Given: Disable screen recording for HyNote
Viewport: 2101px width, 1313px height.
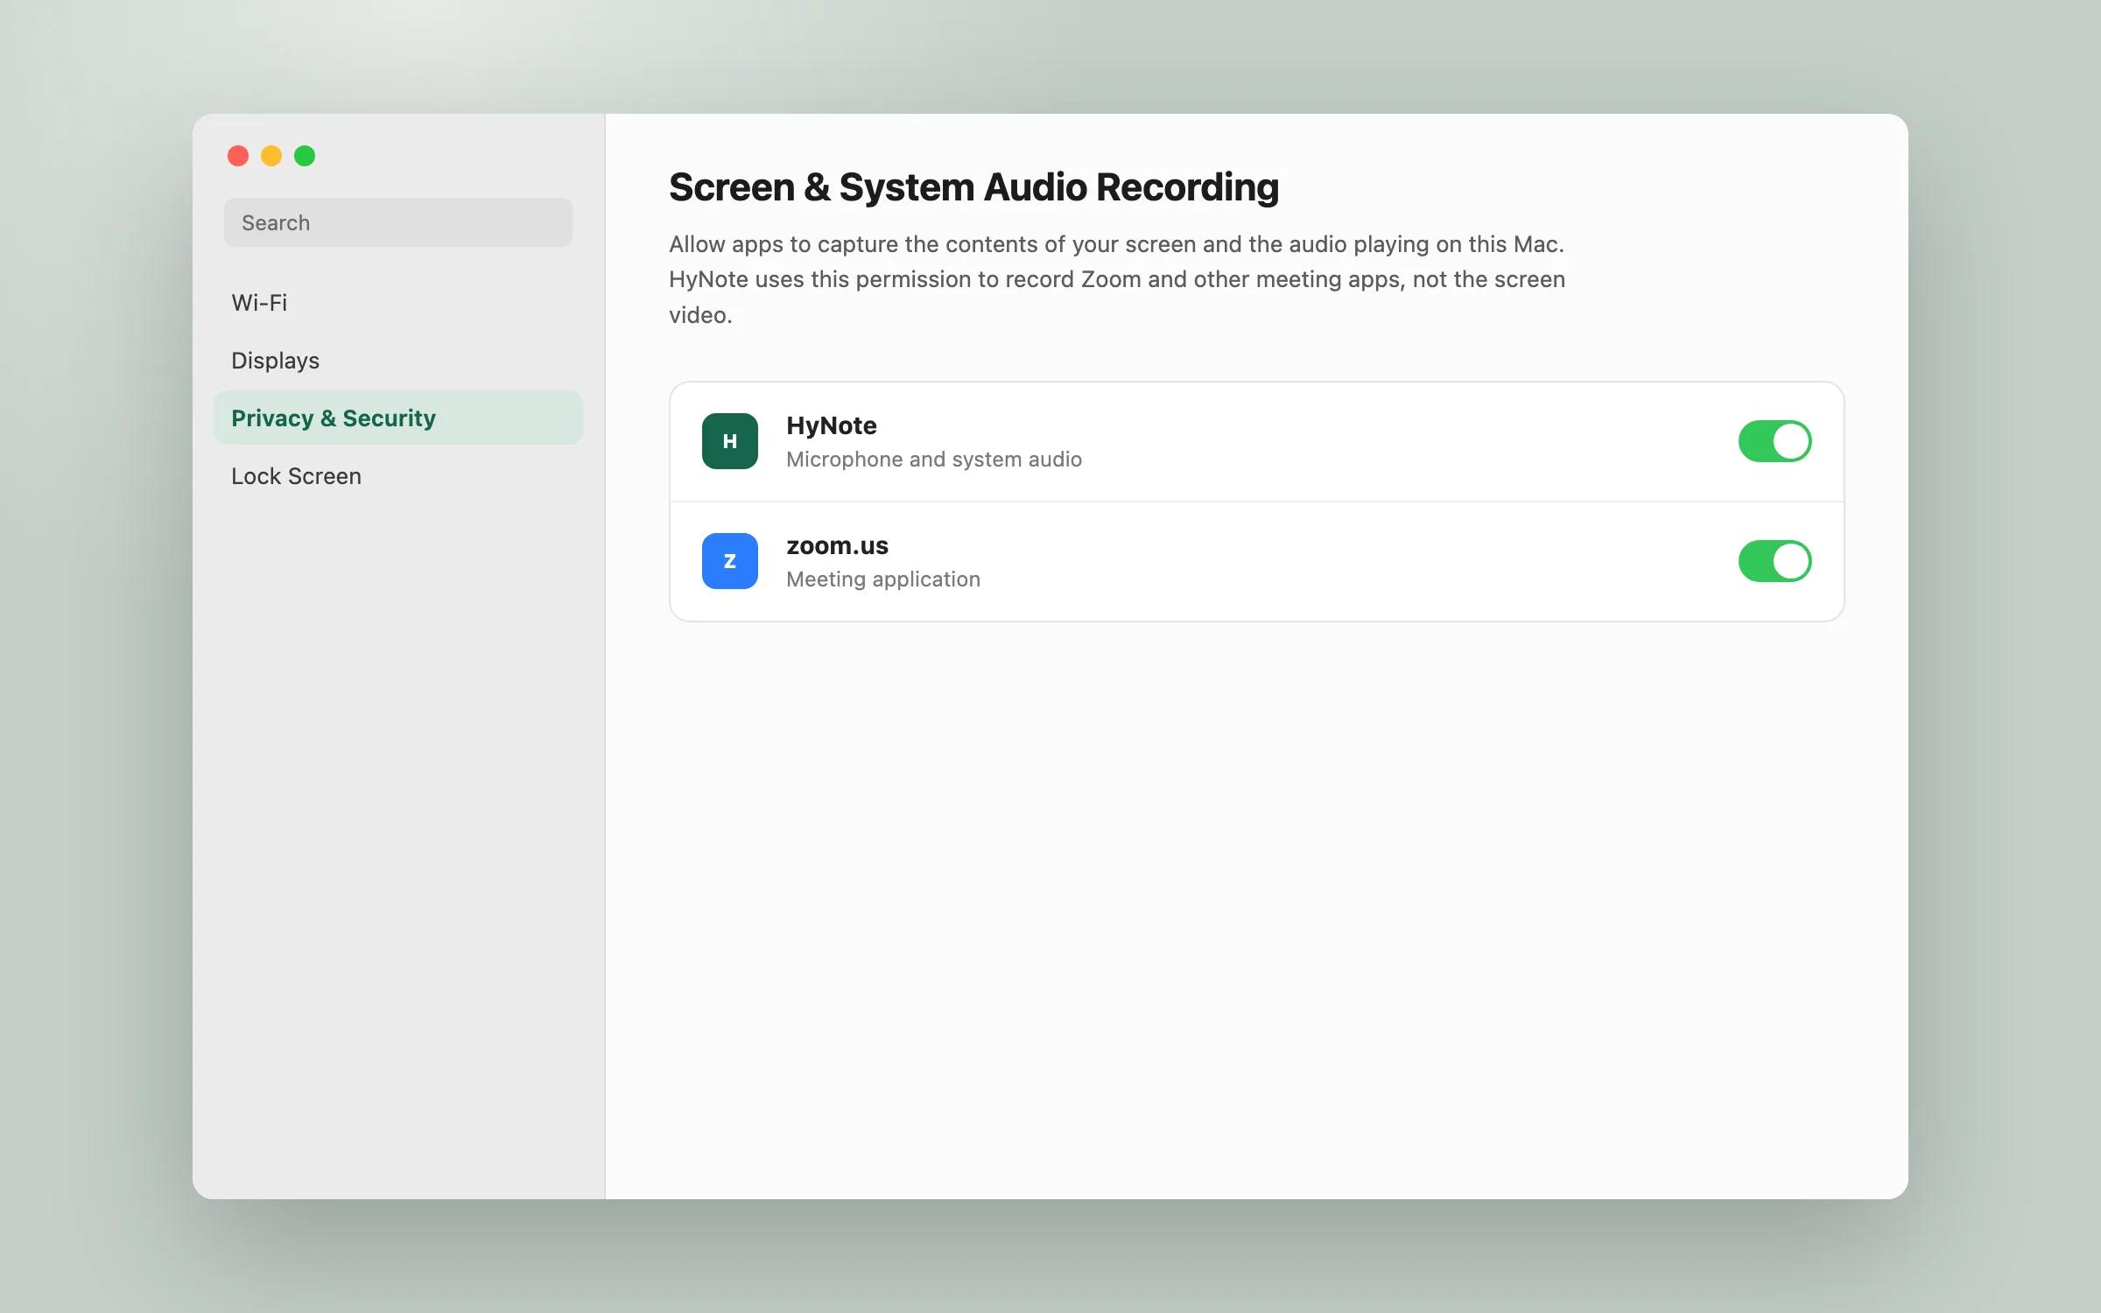Looking at the screenshot, I should coord(1774,441).
